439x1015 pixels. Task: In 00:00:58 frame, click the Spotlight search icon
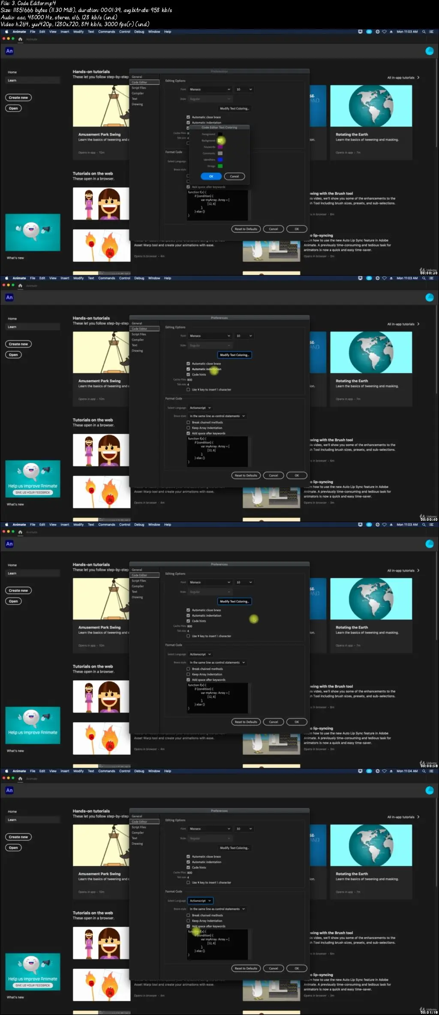424,525
